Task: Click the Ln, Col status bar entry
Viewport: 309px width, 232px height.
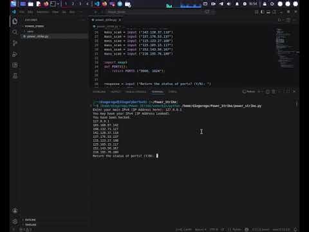Action: tap(183, 229)
